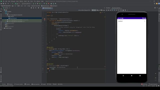Tap the Home circle on phone screen
The width and height of the screenshot is (160, 90).
pos(132,75)
